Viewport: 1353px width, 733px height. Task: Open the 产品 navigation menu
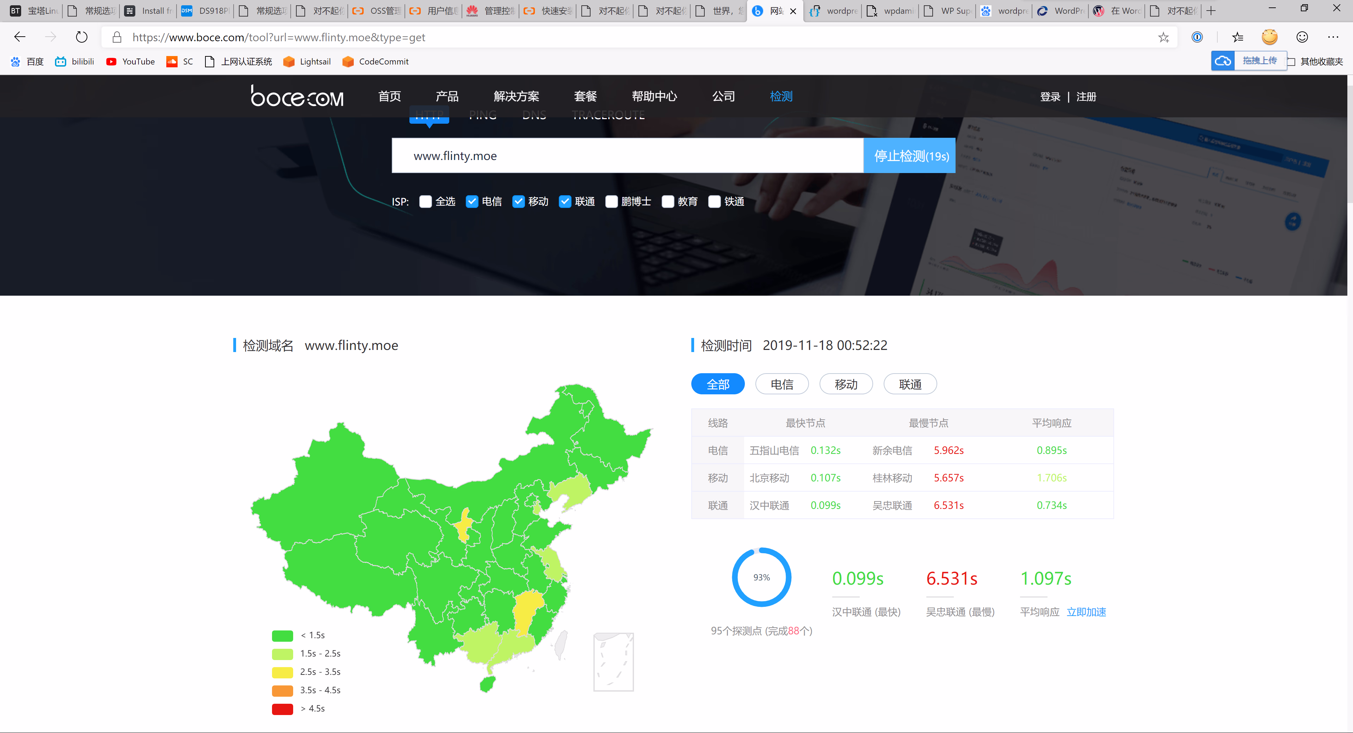pyautogui.click(x=447, y=97)
